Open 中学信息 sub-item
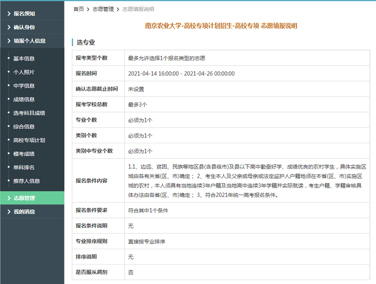This screenshot has width=376, height=284. pos(24,86)
